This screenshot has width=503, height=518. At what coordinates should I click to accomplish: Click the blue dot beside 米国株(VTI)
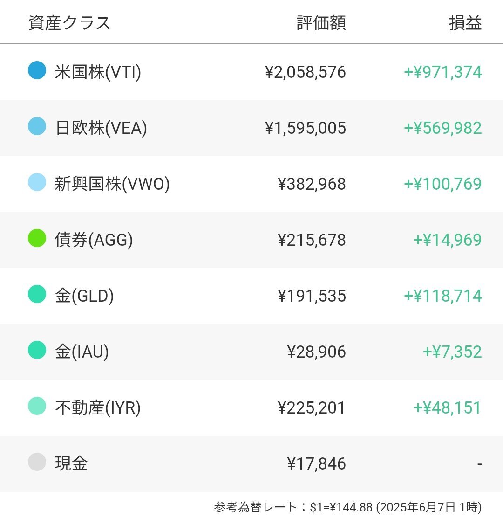(x=37, y=70)
